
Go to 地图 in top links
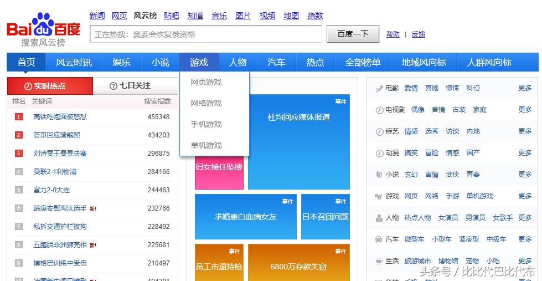pos(291,16)
